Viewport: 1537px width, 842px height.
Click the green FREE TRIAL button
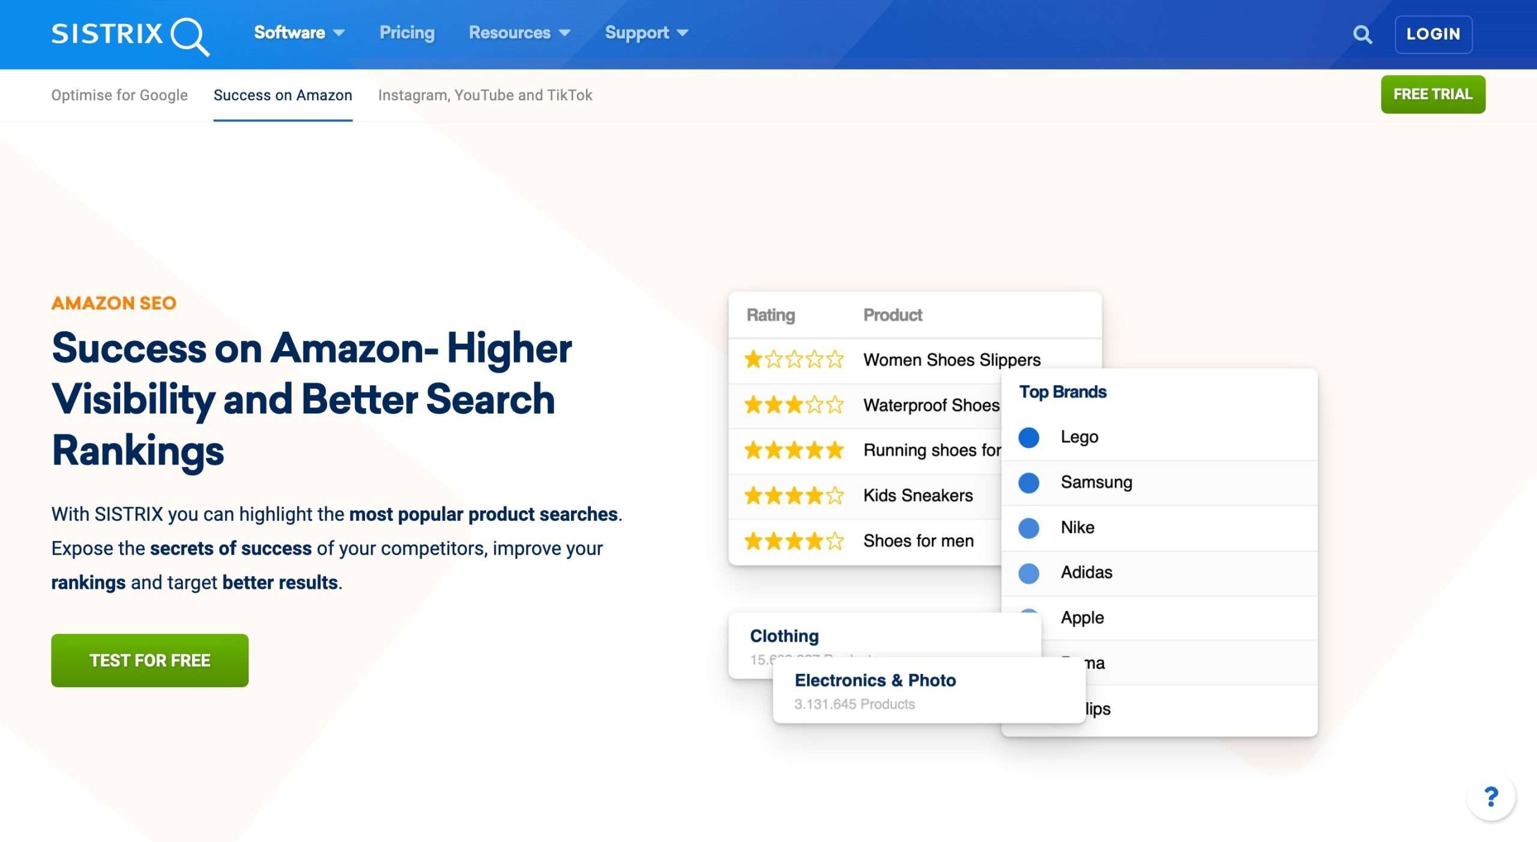[1433, 94]
